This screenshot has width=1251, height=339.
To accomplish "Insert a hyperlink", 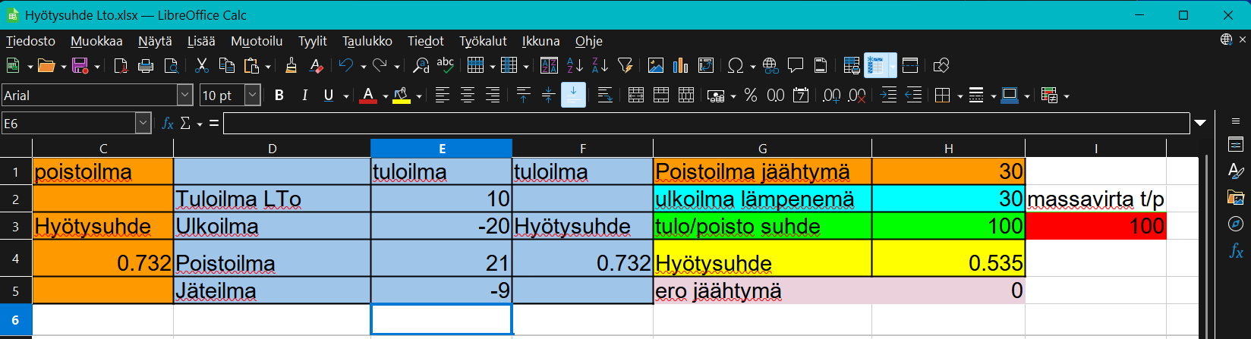I will (x=770, y=66).
